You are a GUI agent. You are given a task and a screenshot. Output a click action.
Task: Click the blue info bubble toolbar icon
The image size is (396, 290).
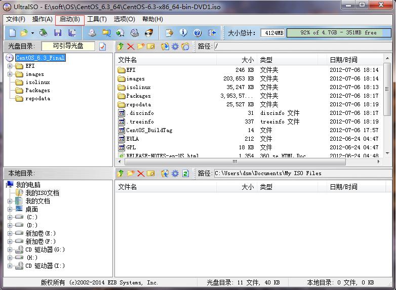tap(183, 33)
